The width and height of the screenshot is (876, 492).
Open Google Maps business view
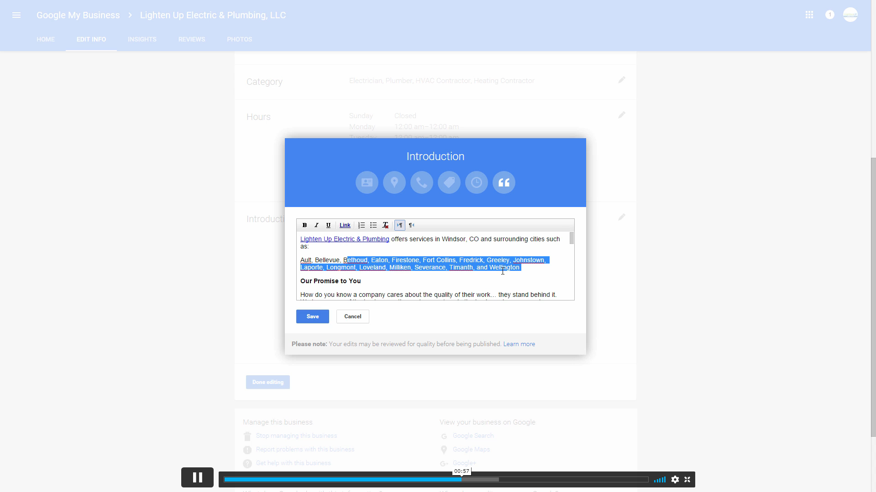point(471,450)
